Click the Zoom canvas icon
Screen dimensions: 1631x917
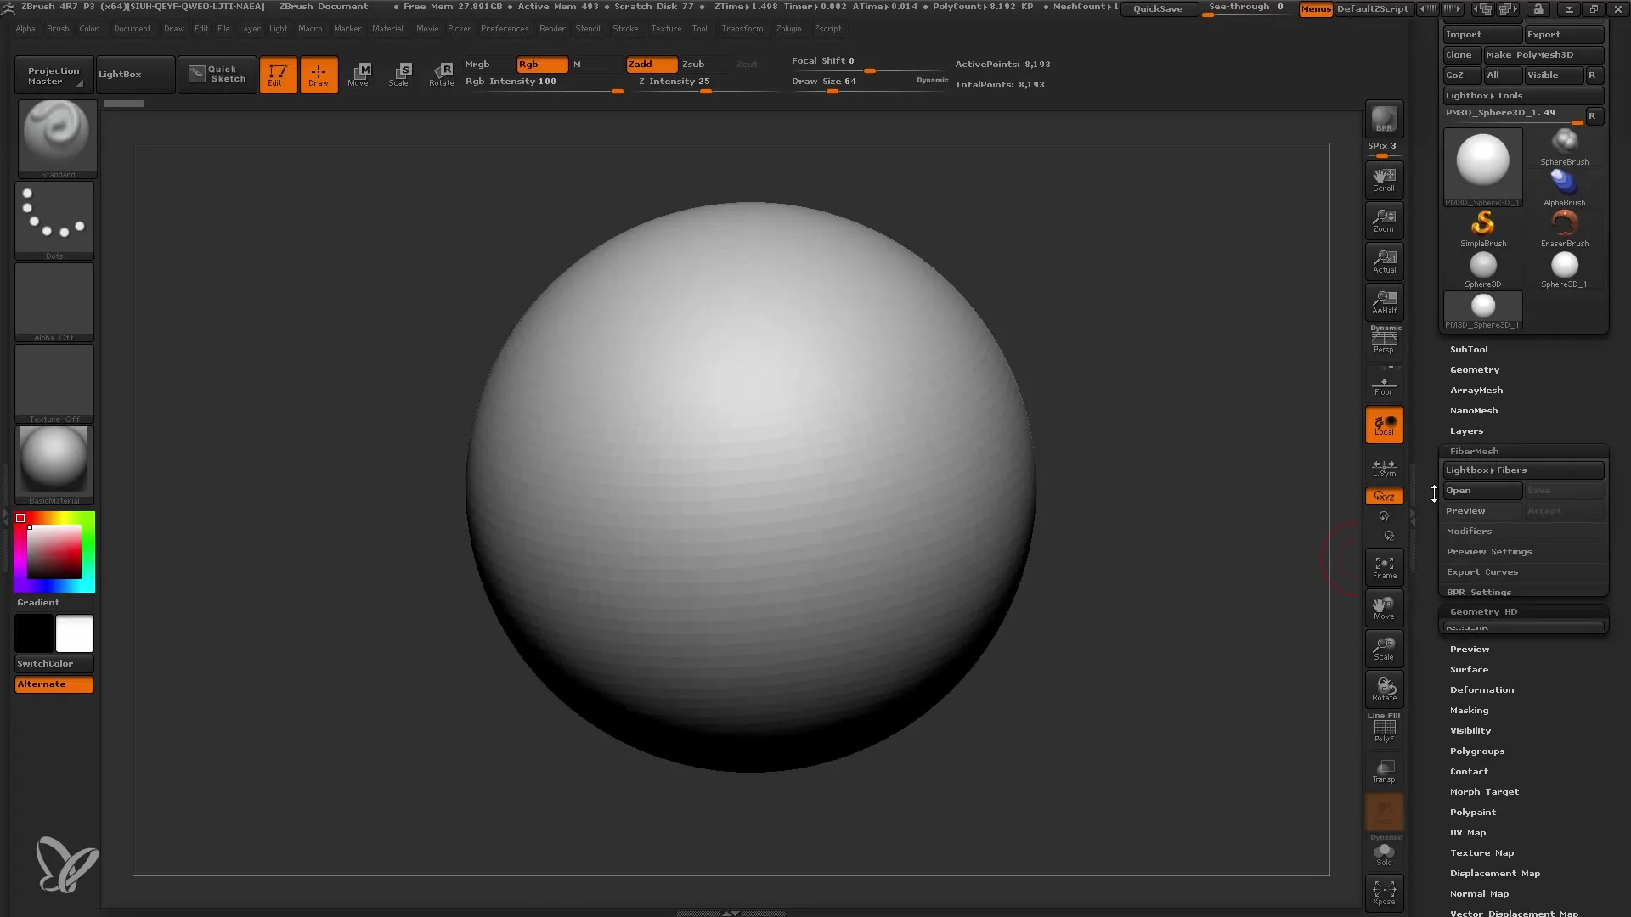tap(1384, 221)
